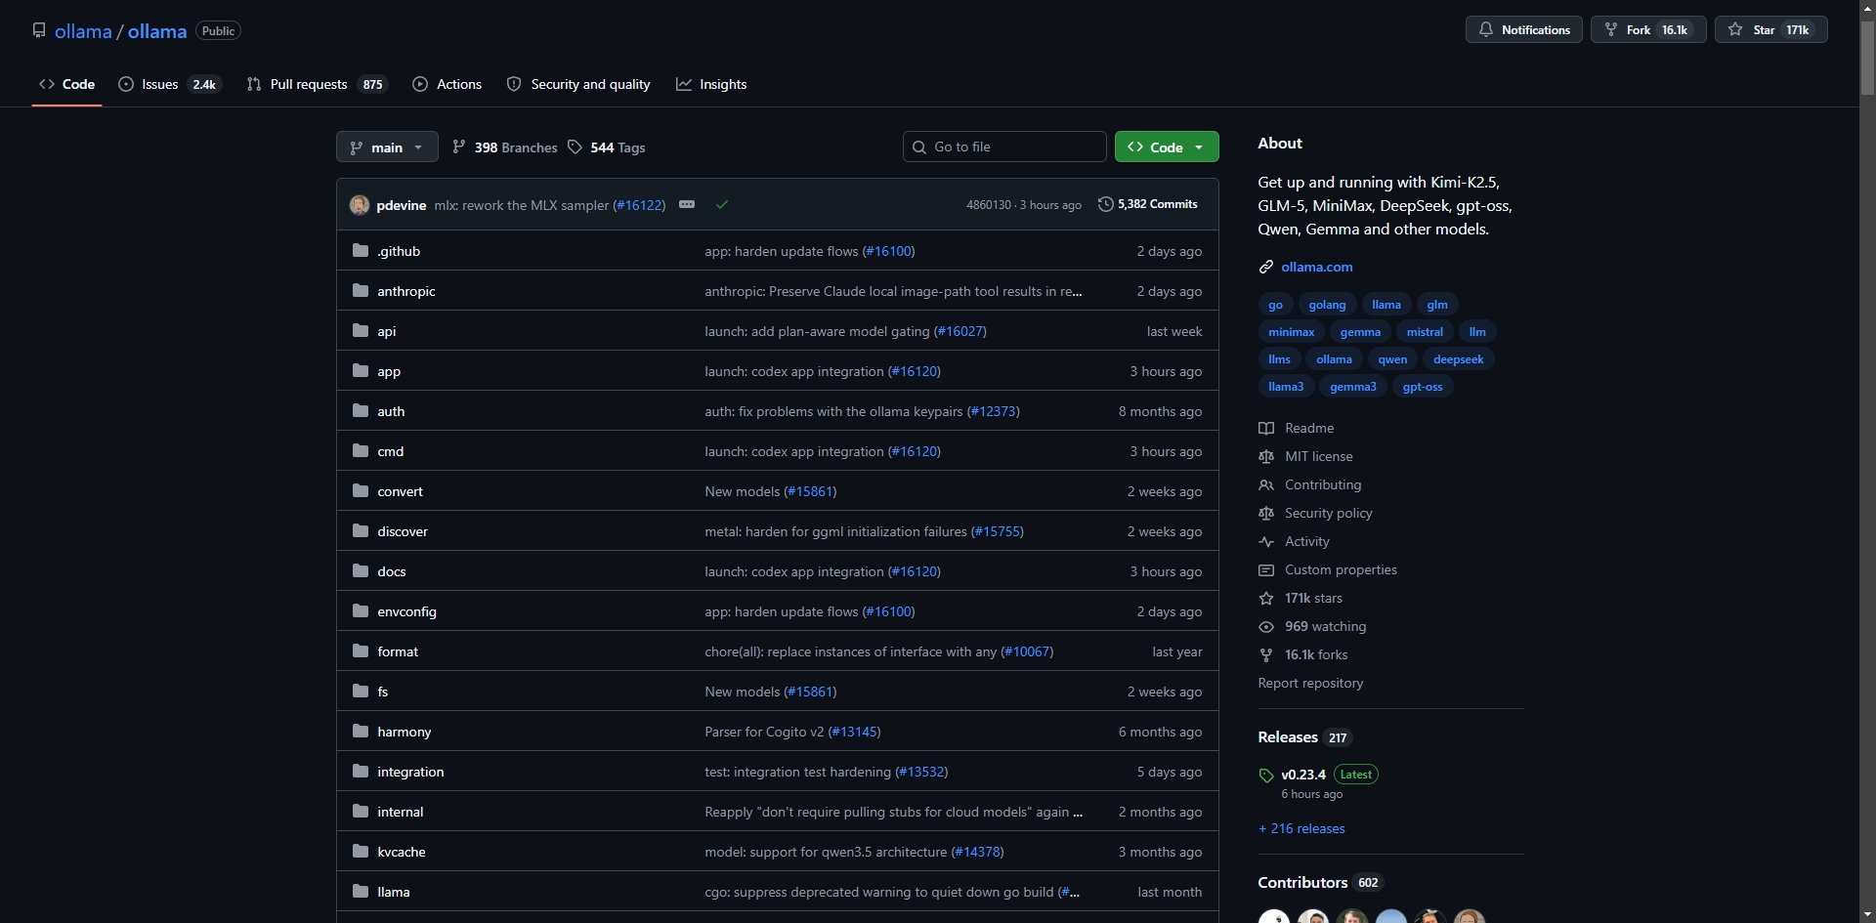The image size is (1876, 923).
Task: Click the Star icon
Action: pos(1735,30)
